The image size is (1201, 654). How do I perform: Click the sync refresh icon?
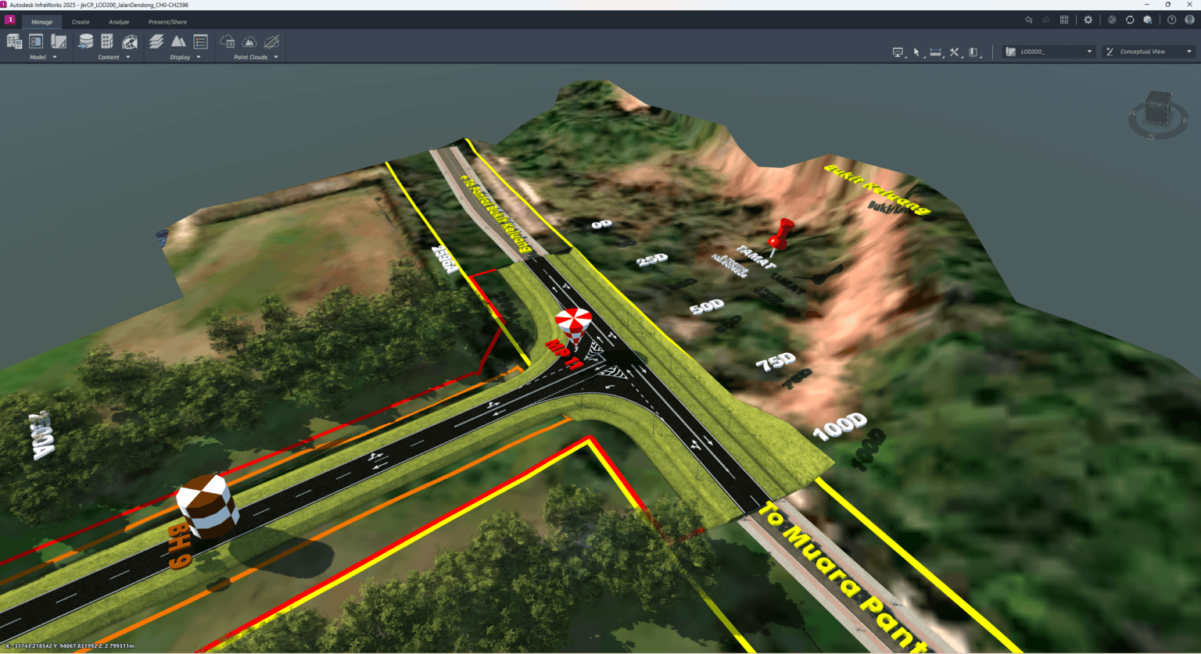(1130, 20)
